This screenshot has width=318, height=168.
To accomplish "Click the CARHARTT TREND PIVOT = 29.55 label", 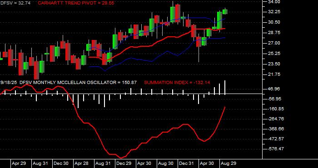I will pyautogui.click(x=76, y=3).
